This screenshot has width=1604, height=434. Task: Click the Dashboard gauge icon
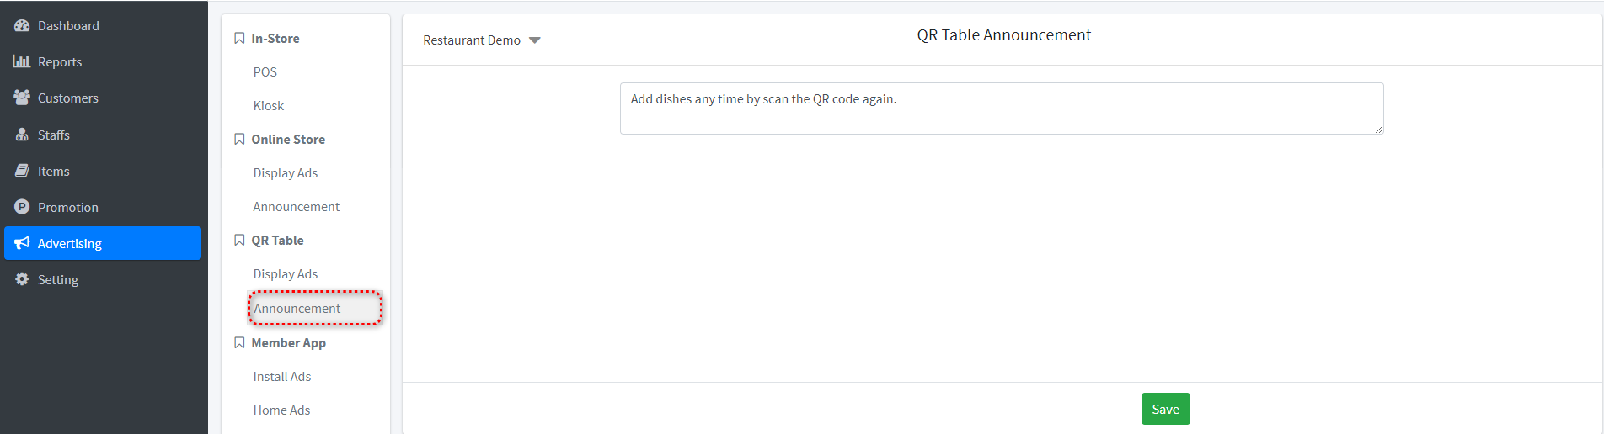(x=22, y=26)
